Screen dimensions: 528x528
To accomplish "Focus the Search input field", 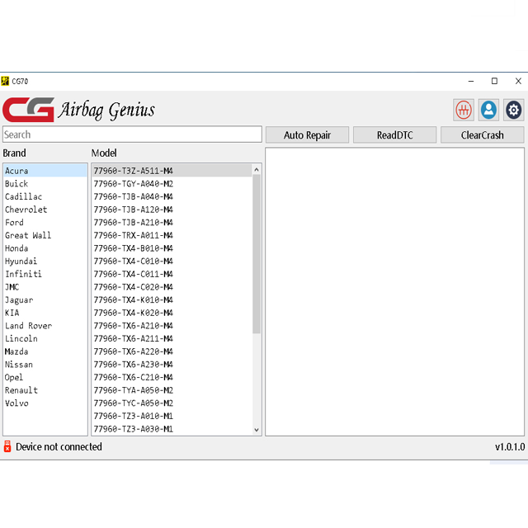I will [132, 134].
